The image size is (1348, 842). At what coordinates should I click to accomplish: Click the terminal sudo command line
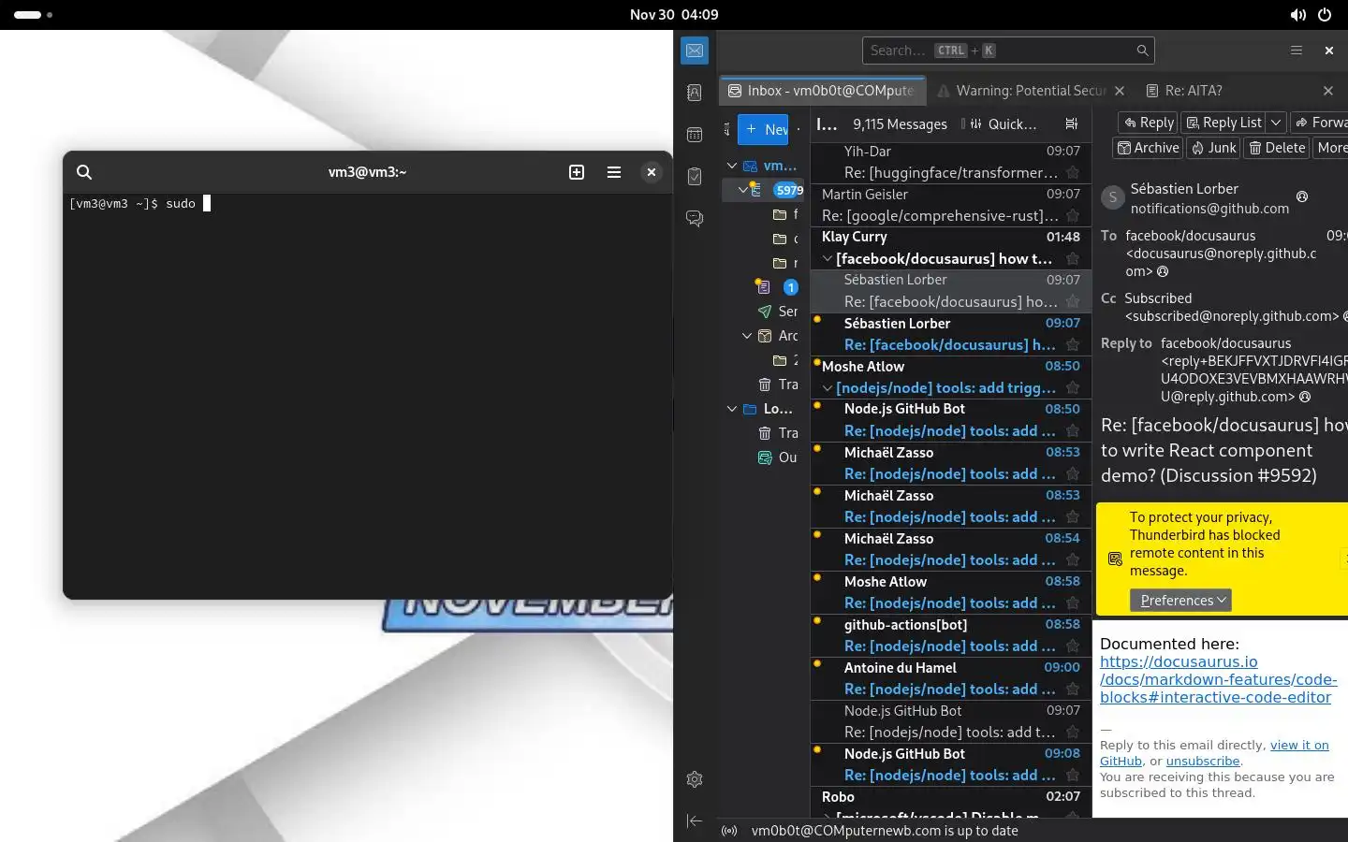pos(140,203)
